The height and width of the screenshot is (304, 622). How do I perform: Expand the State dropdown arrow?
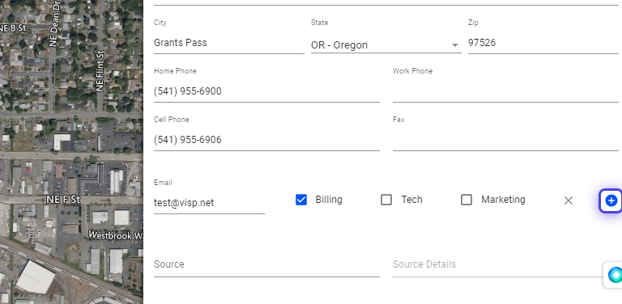[x=455, y=45]
